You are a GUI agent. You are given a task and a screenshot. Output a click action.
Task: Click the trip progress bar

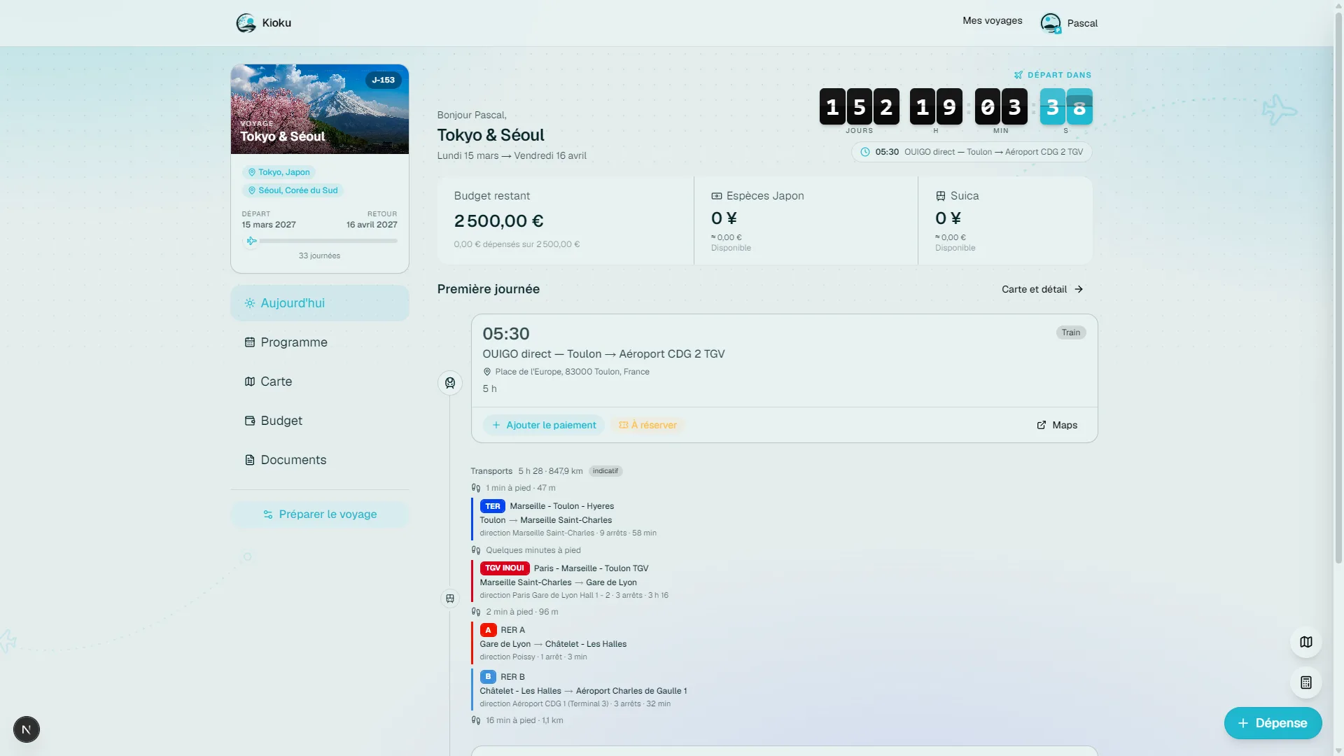pyautogui.click(x=320, y=241)
